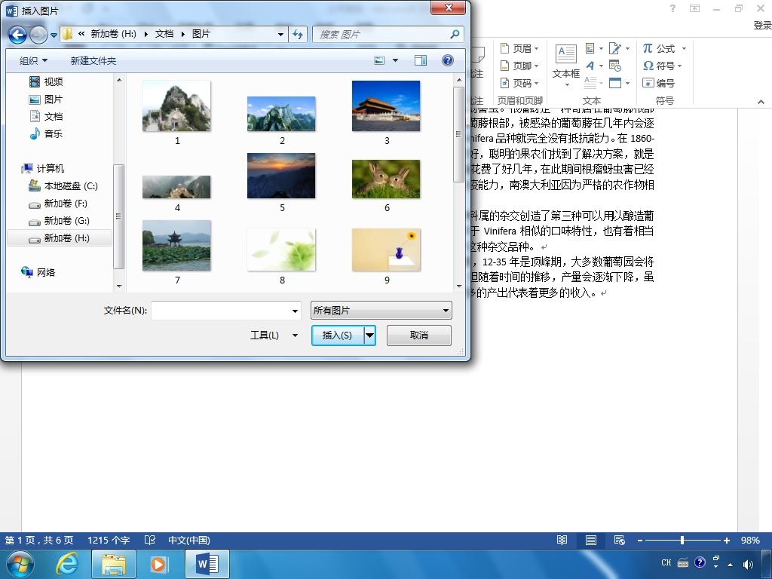
Task: Select 图片 library in navigation pane
Action: 46,99
